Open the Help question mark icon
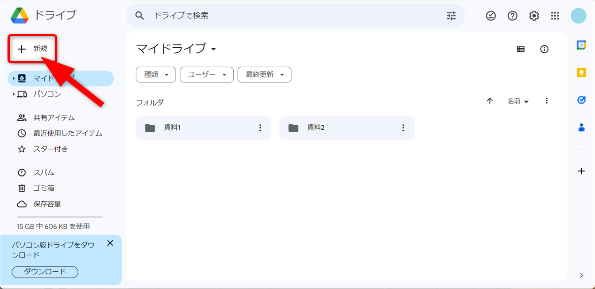This screenshot has width=595, height=289. pyautogui.click(x=513, y=16)
